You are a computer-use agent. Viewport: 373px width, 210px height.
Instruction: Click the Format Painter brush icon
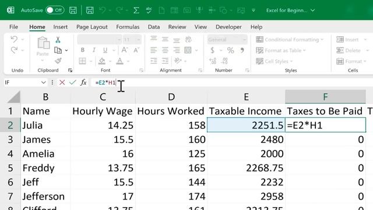coord(58,61)
